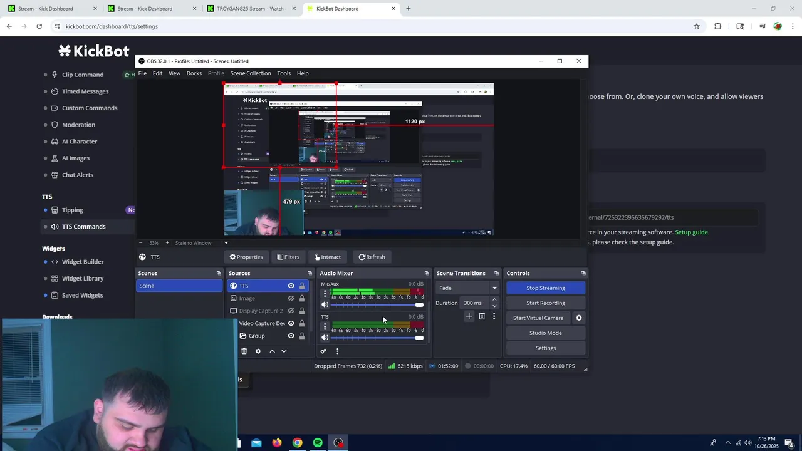Open Advanced Audio Properties gears icon
Viewport: 802px width, 451px height.
coord(323,351)
